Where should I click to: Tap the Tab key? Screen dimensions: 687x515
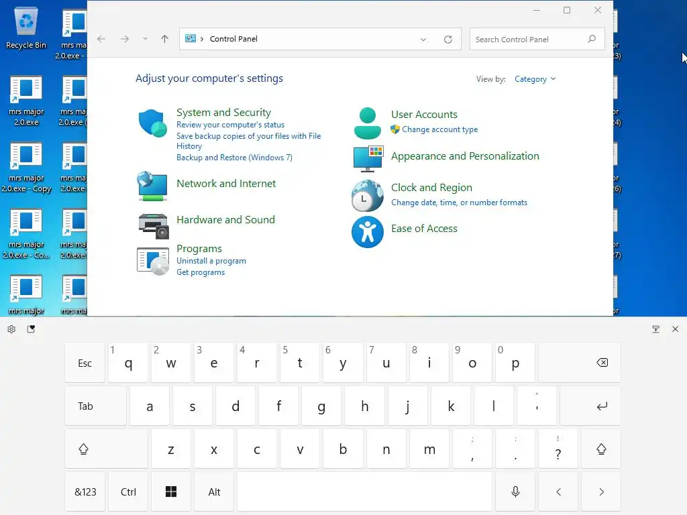pyautogui.click(x=95, y=406)
